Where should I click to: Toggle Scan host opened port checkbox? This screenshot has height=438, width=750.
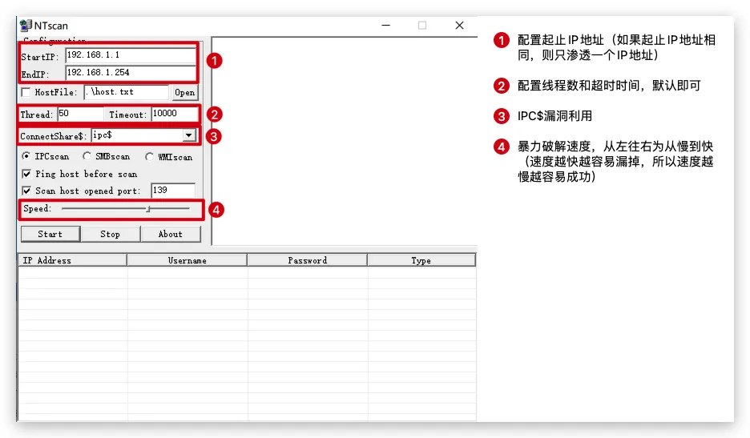26,191
